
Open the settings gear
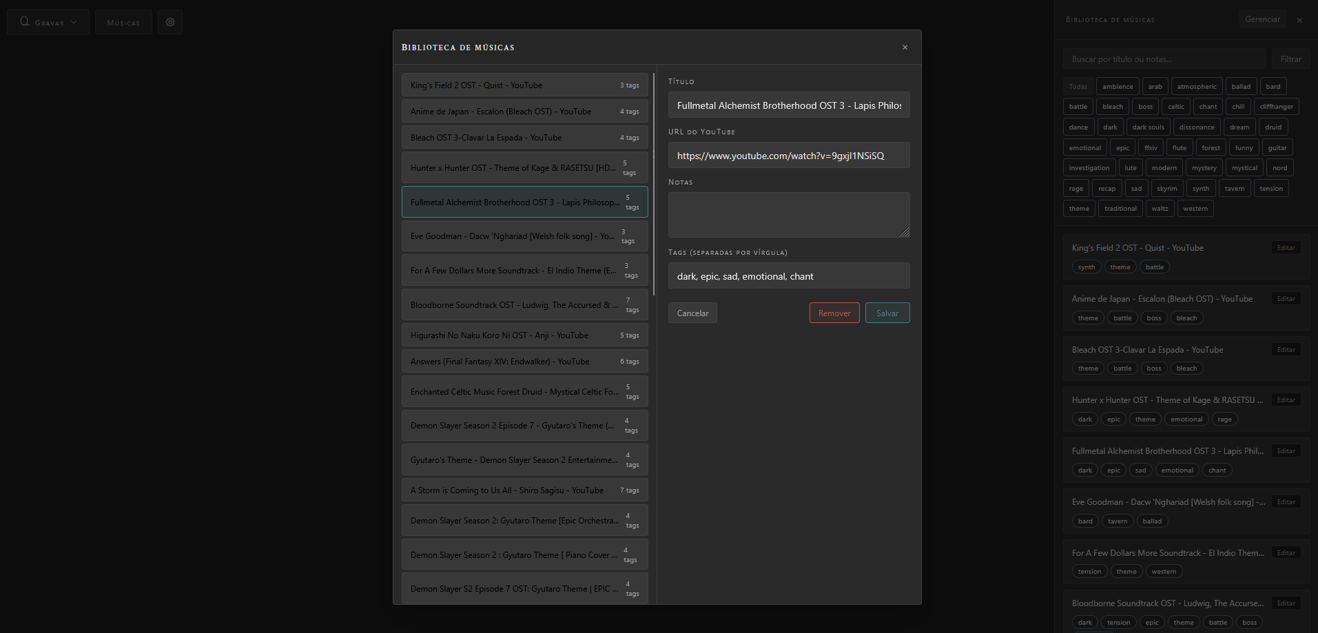[169, 21]
